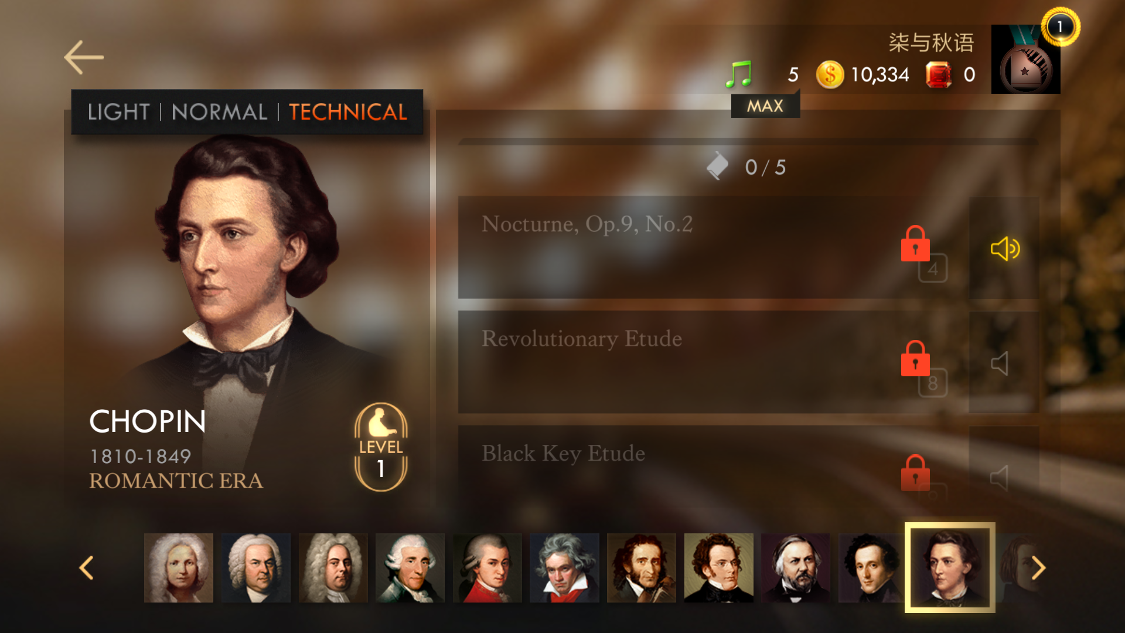Tap the red ruby gem icon
The width and height of the screenshot is (1125, 633).
point(939,75)
